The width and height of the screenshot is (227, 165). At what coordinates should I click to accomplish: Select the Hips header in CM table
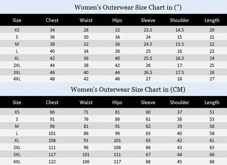pyautogui.click(x=117, y=102)
